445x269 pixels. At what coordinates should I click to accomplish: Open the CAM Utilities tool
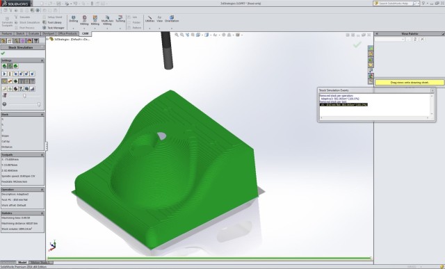149,19
